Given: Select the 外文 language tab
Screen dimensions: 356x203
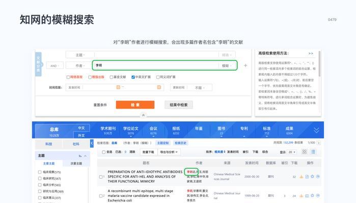Looking at the screenshot, I should 81,136.
